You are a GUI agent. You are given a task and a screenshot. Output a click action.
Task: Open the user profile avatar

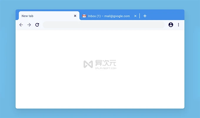[x=171, y=25]
